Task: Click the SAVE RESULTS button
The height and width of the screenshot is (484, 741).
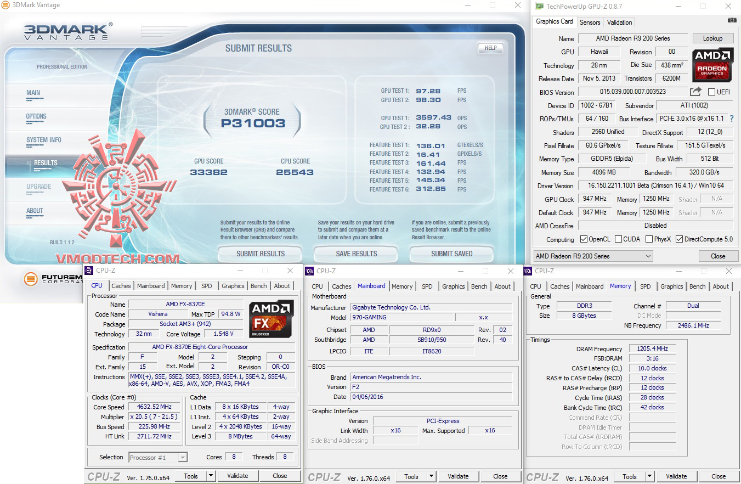Action: coord(357,254)
